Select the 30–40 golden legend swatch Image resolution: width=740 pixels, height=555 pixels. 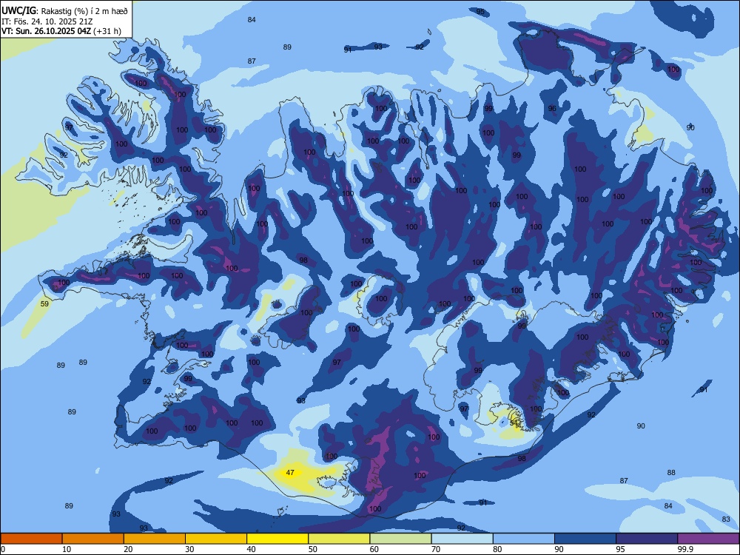(x=216, y=539)
